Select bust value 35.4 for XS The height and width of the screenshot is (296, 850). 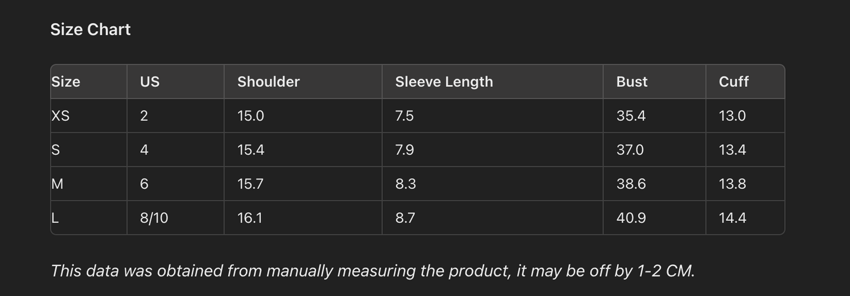tap(631, 116)
